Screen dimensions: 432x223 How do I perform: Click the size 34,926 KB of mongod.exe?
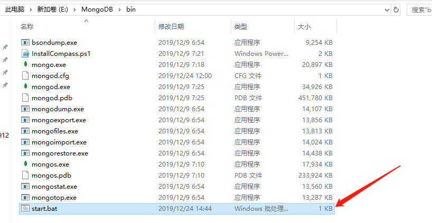pyautogui.click(x=317, y=87)
